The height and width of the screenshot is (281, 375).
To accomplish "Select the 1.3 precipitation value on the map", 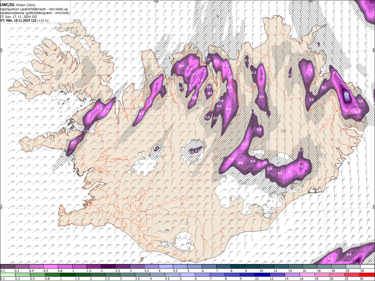I will click(x=262, y=76).
